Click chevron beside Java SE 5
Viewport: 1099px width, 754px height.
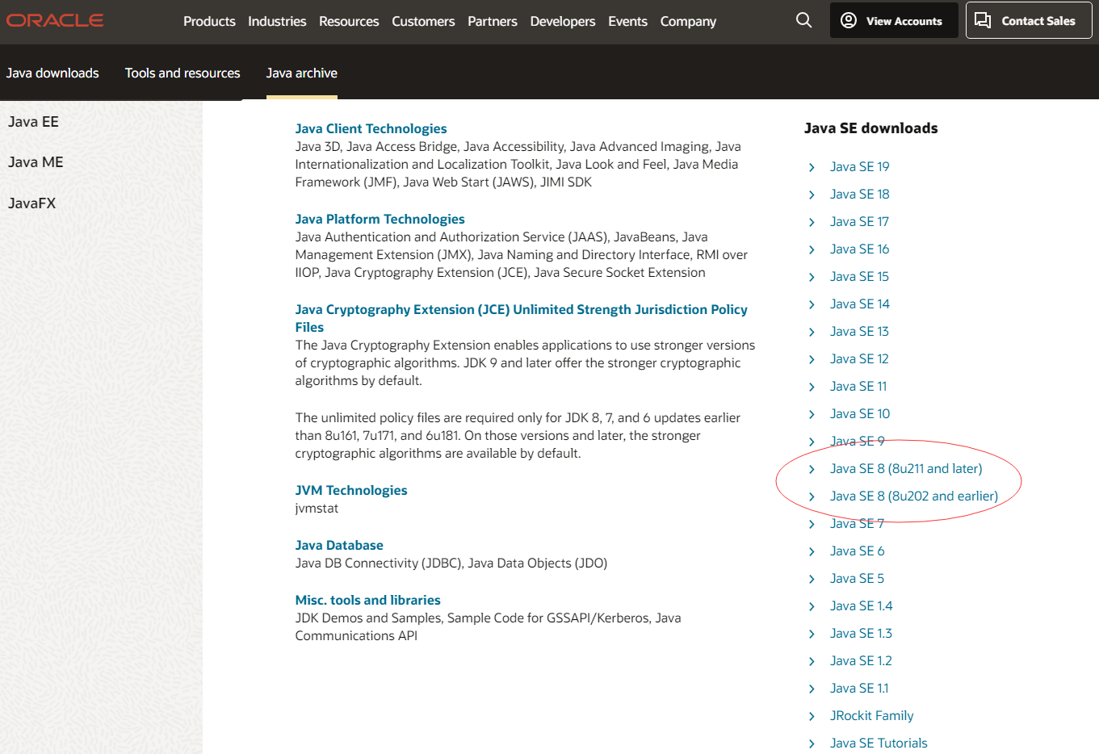(812, 579)
